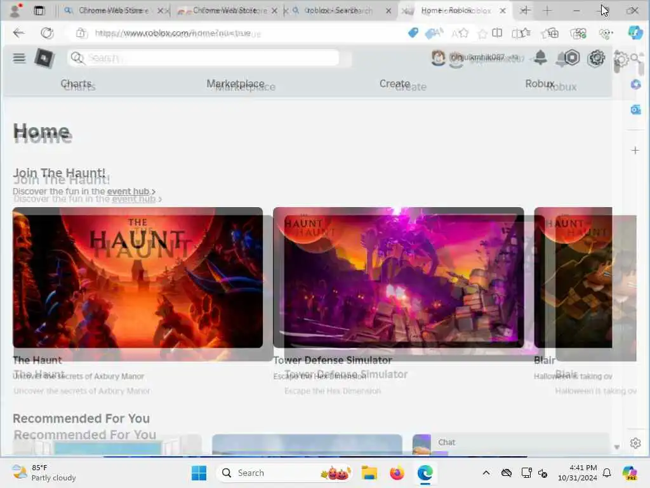650x488 pixels.
Task: Open The Haunt game thumbnail
Action: 138,277
